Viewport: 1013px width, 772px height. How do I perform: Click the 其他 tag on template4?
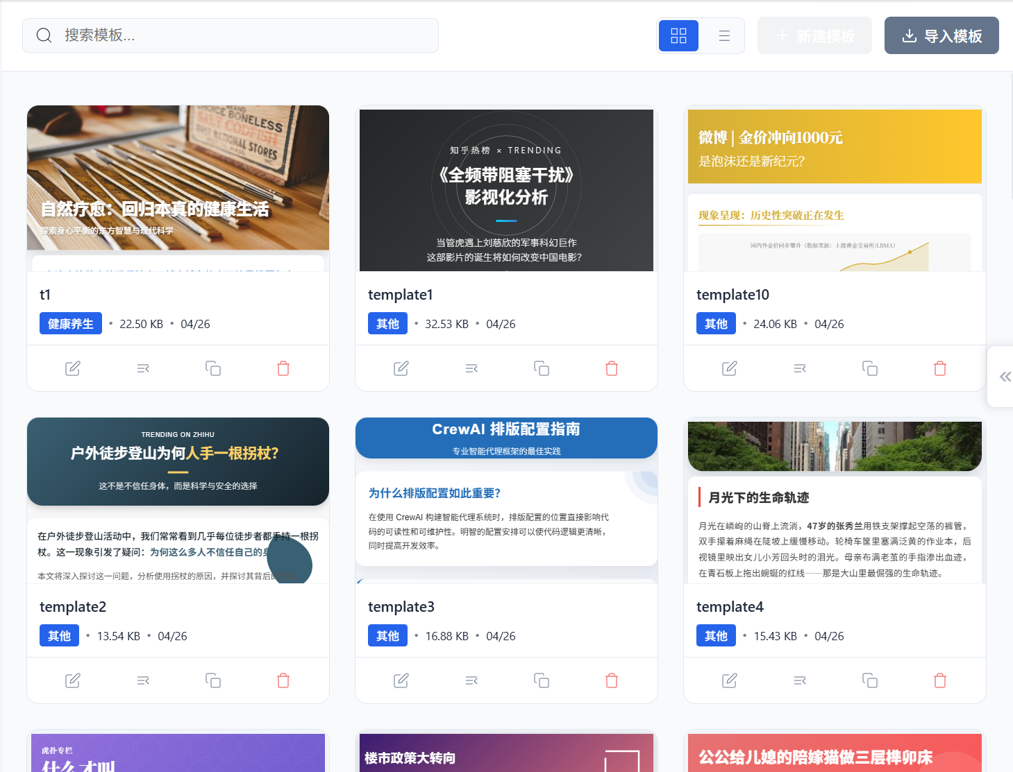[716, 636]
